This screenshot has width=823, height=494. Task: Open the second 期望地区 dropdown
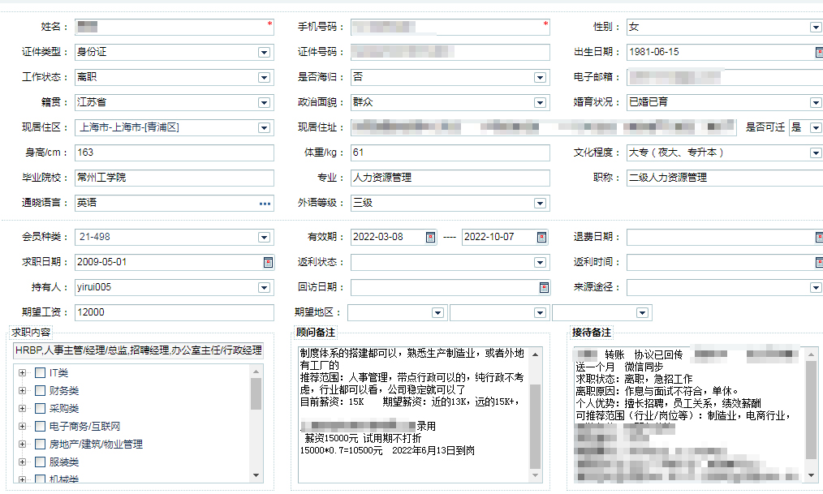click(540, 313)
